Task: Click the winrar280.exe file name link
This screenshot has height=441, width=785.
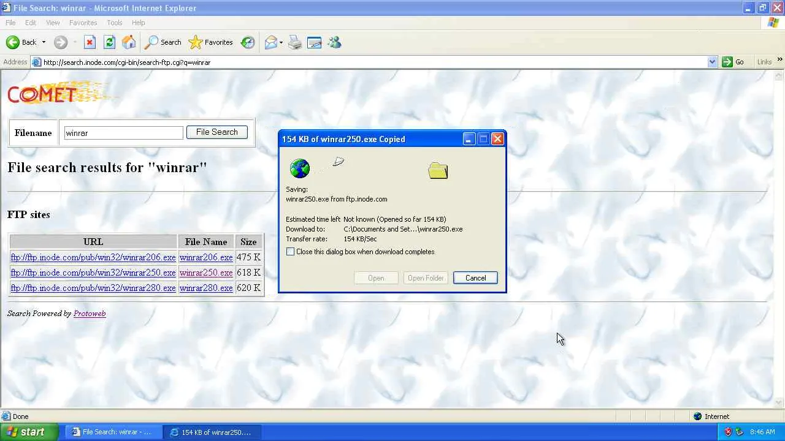Action: pyautogui.click(x=206, y=288)
